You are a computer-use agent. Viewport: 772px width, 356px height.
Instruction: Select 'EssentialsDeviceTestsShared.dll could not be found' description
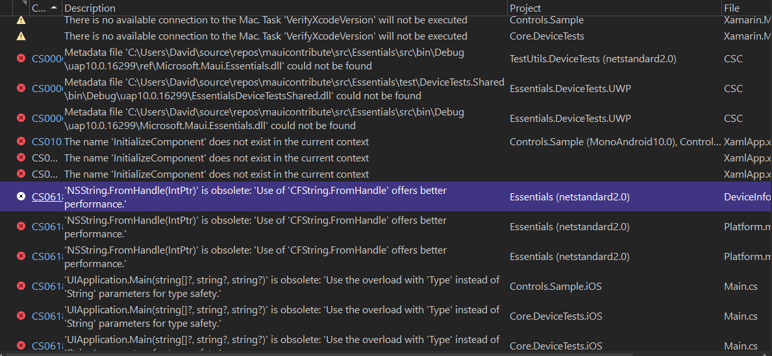click(x=284, y=88)
